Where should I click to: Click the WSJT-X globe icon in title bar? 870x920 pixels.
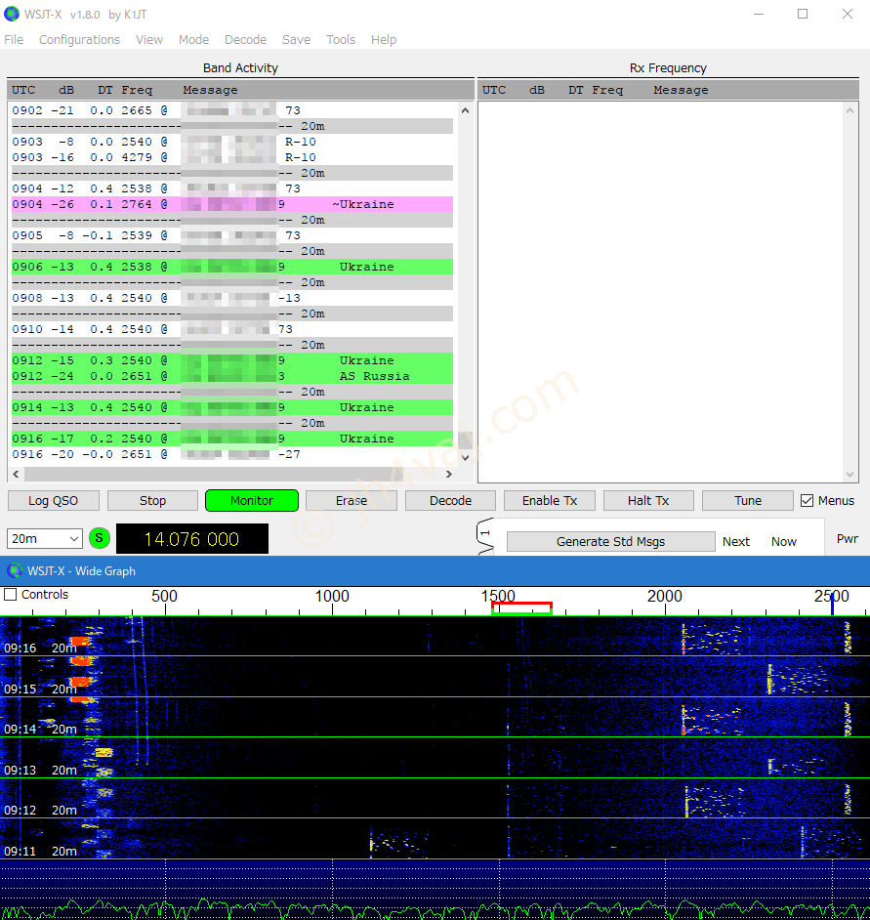pos(12,14)
